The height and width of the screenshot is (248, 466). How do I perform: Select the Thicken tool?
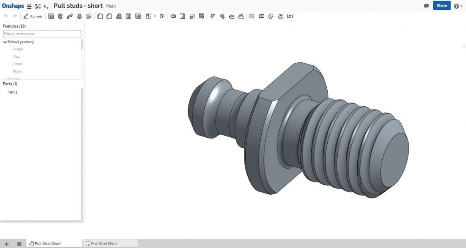point(89,16)
